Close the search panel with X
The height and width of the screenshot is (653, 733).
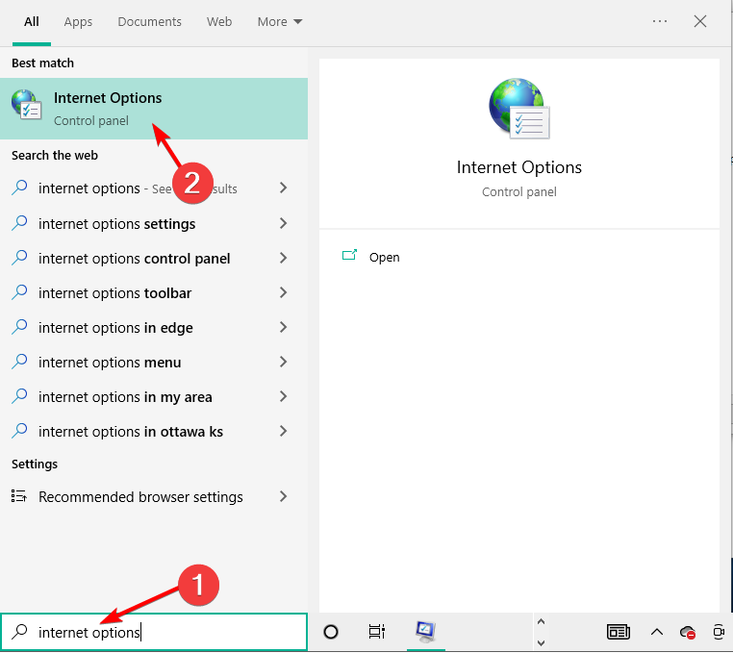pos(699,21)
